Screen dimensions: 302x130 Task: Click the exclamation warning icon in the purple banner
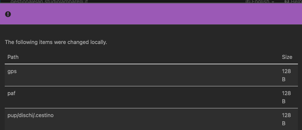[8, 14]
